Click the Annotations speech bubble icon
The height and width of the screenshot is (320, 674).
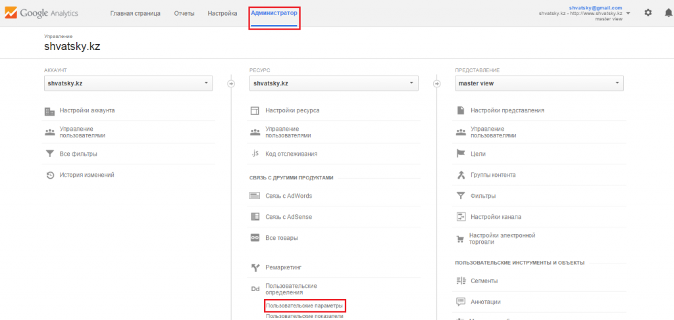click(x=461, y=302)
